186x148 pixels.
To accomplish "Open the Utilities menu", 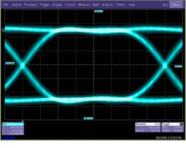I will [x=120, y=5].
